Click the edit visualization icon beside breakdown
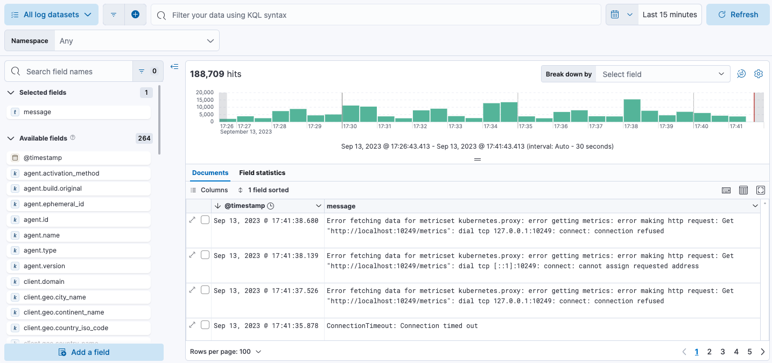The width and height of the screenshot is (772, 363). point(741,74)
